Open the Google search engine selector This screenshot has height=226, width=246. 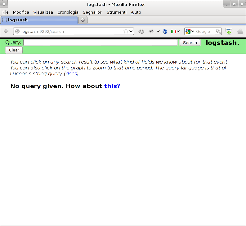tap(190, 31)
